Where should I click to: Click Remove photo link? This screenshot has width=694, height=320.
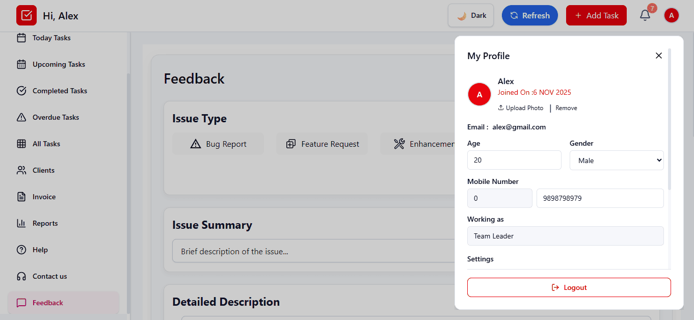(x=566, y=108)
